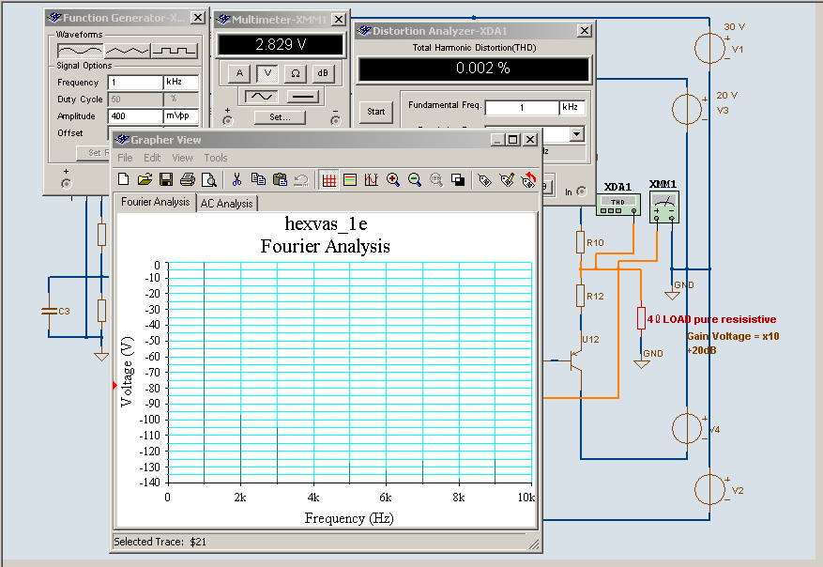Select the A ammeter mode on Multimeter

point(239,73)
